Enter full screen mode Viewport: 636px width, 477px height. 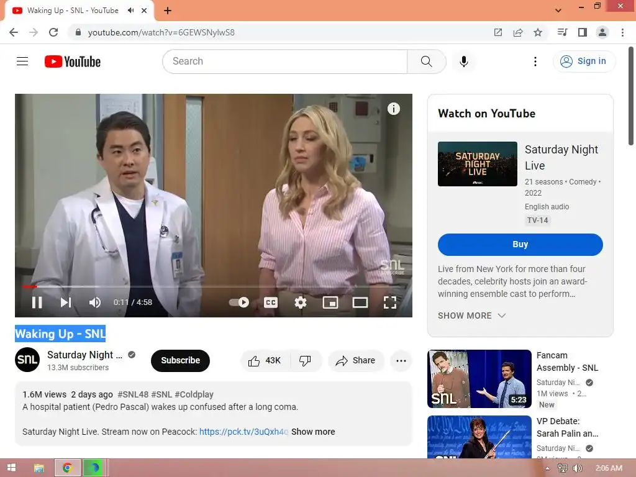click(390, 302)
